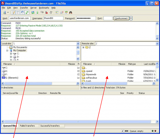160x138 pixels.
Task: Sort local list by Filesize column
Action: pos(68,64)
